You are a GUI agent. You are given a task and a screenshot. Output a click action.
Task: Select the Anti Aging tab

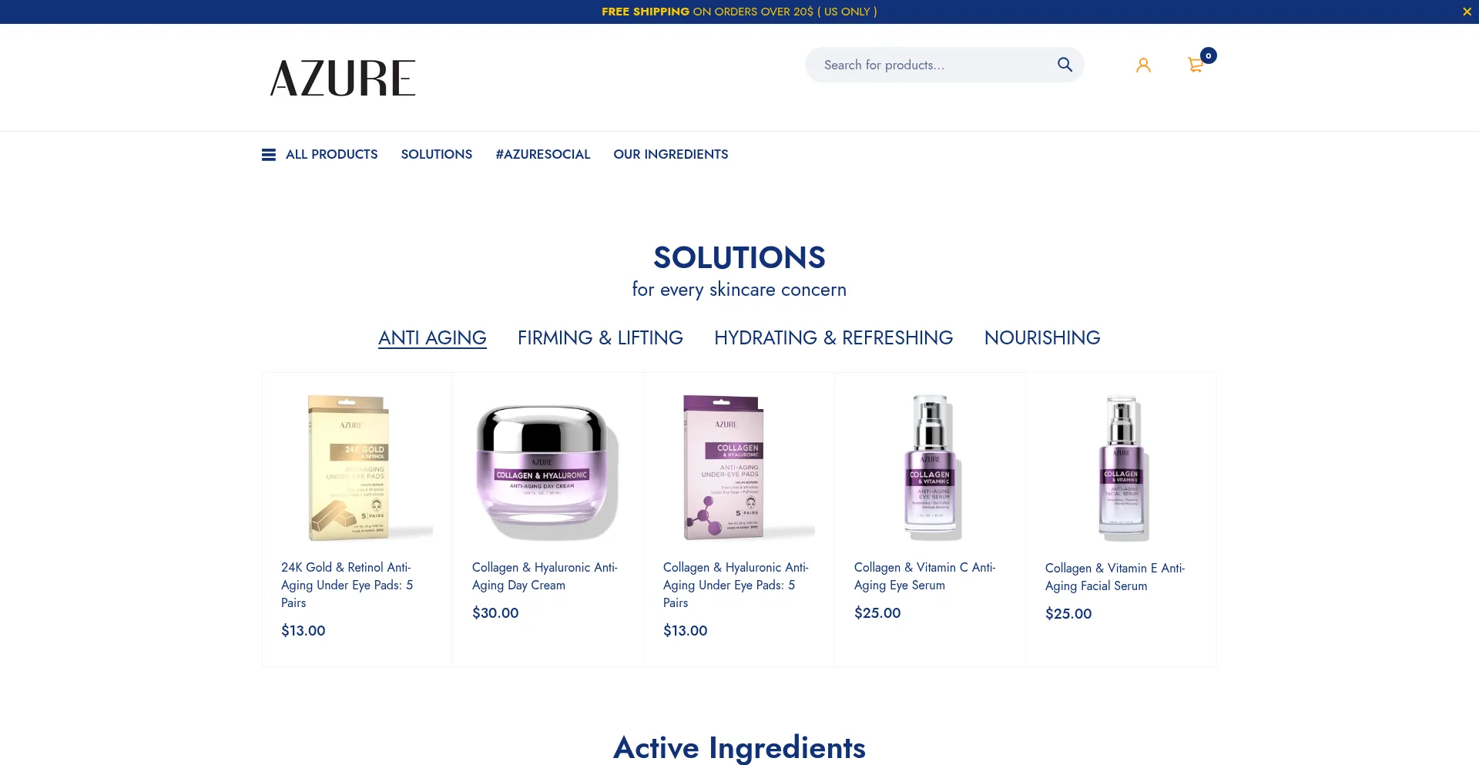[x=432, y=337]
